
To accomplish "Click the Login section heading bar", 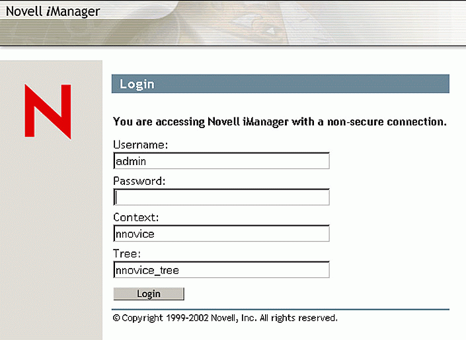I will point(280,84).
